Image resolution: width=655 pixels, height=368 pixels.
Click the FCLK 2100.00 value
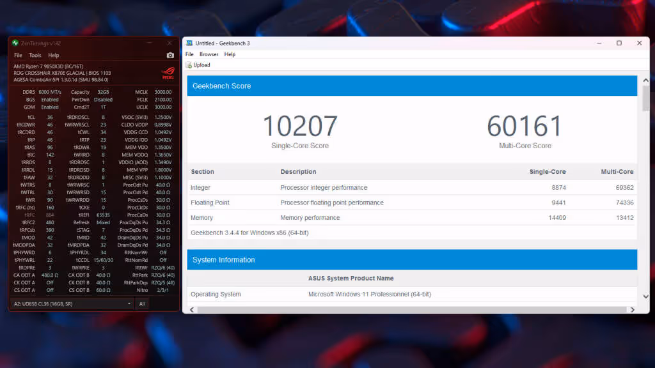[x=163, y=100]
